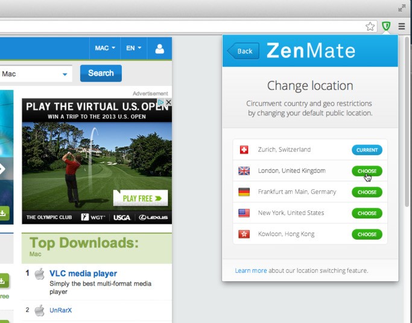Expand the Mac category combo box

point(36,74)
